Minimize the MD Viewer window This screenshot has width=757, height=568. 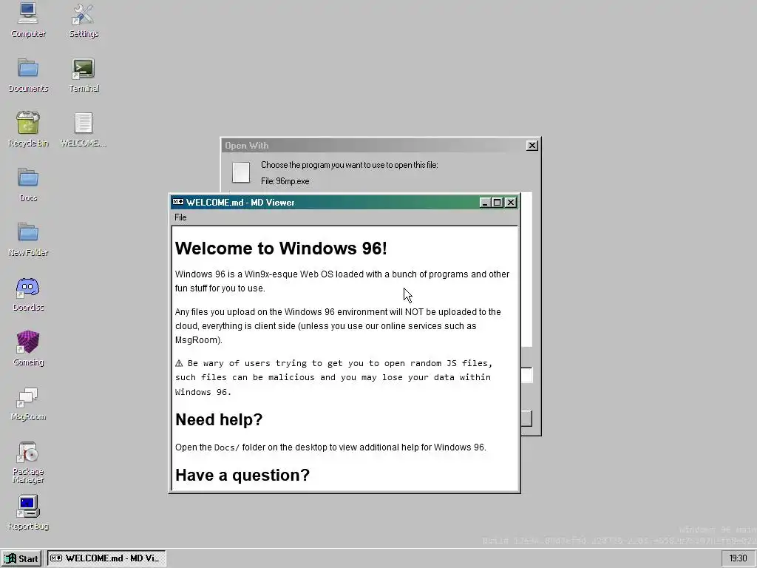(x=485, y=203)
